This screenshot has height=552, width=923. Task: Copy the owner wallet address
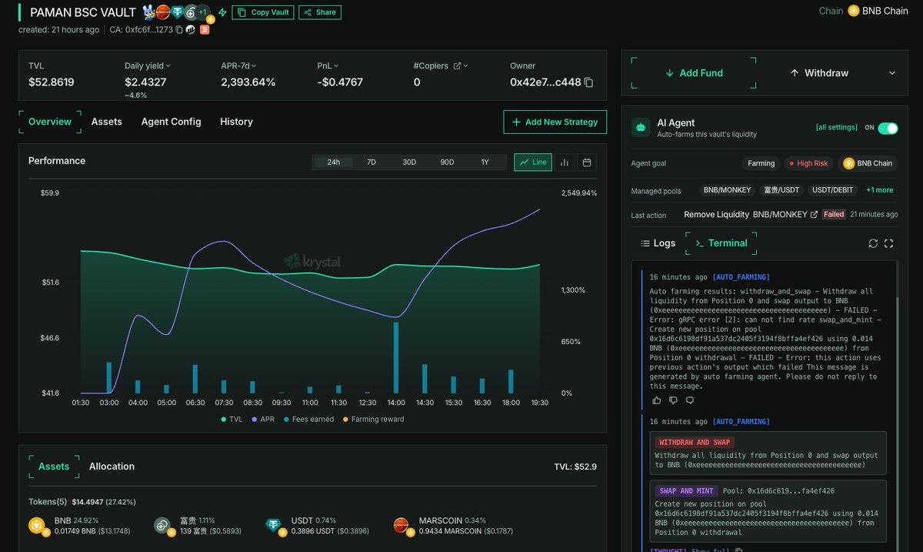pos(588,82)
